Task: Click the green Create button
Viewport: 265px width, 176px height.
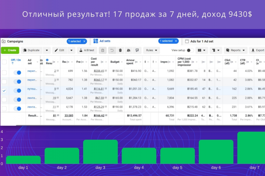Action: pos(10,50)
